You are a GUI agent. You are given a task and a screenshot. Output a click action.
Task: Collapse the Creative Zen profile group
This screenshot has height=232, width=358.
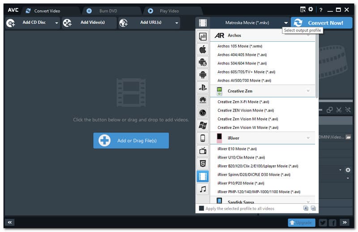[x=308, y=91]
